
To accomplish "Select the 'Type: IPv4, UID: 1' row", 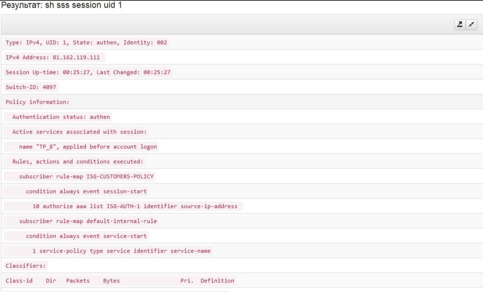I will coord(86,42).
